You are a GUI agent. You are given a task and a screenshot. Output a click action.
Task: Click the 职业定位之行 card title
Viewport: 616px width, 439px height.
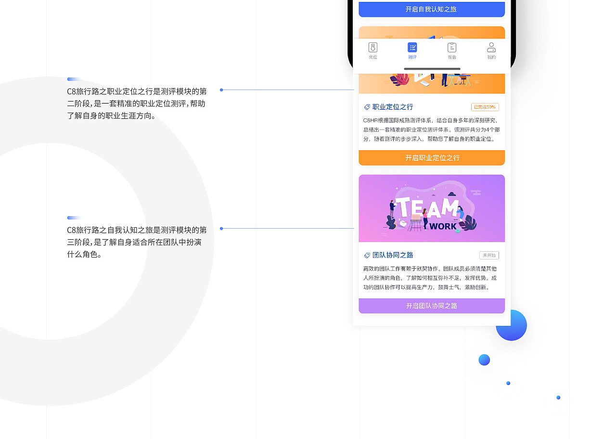tap(393, 107)
